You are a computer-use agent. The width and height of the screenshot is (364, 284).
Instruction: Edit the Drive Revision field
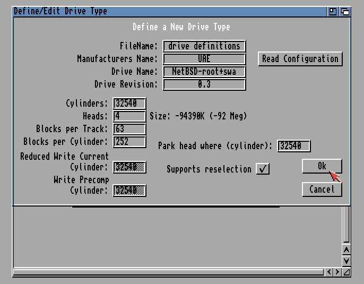[x=204, y=84]
